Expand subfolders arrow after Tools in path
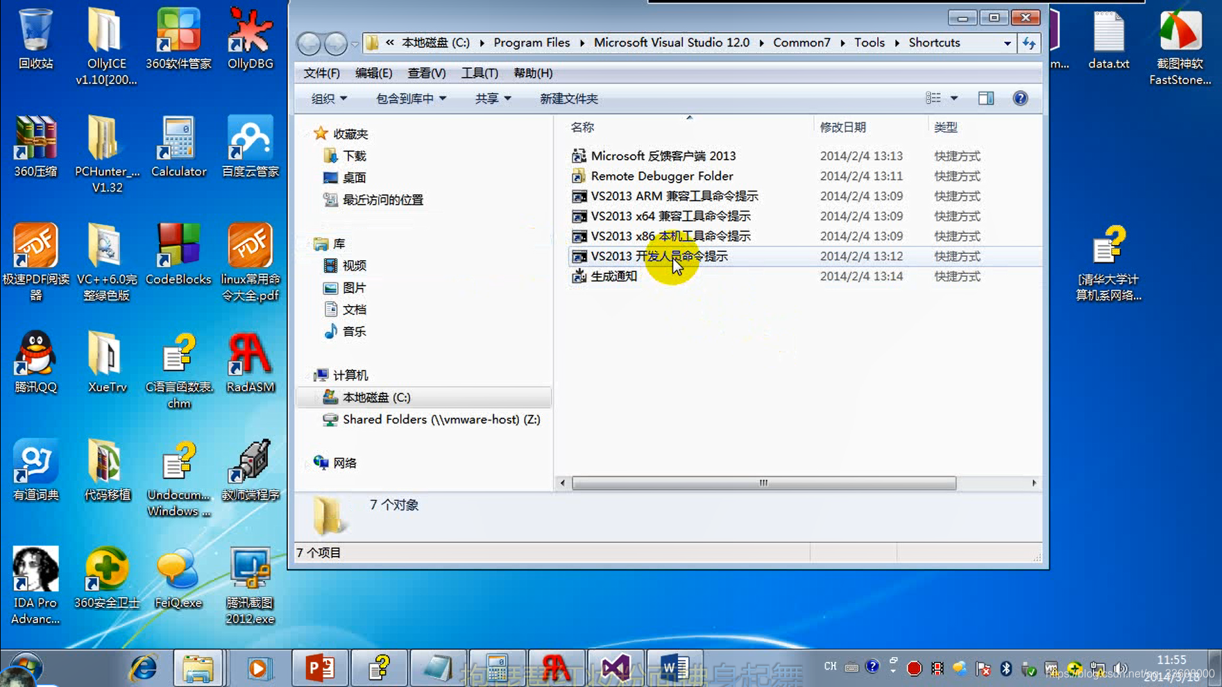The image size is (1222, 687). (x=897, y=43)
